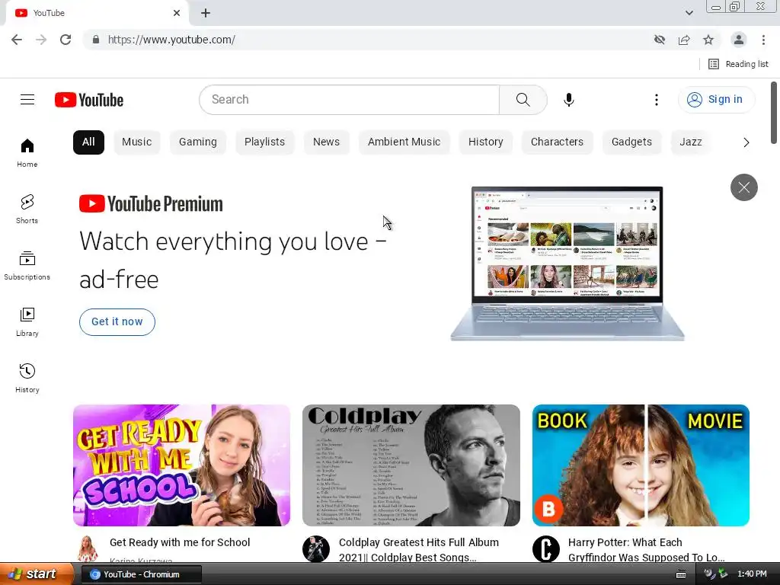The height and width of the screenshot is (585, 780).
Task: Open Harry Potter video channel avatar
Action: coord(545,548)
